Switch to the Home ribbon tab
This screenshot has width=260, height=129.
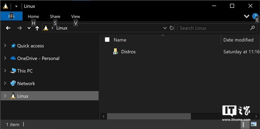pyautogui.click(x=33, y=16)
